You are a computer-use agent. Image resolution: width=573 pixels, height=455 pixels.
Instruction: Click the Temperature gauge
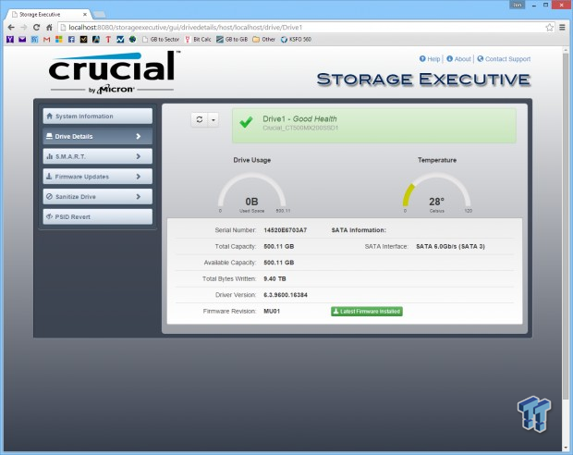coord(437,192)
